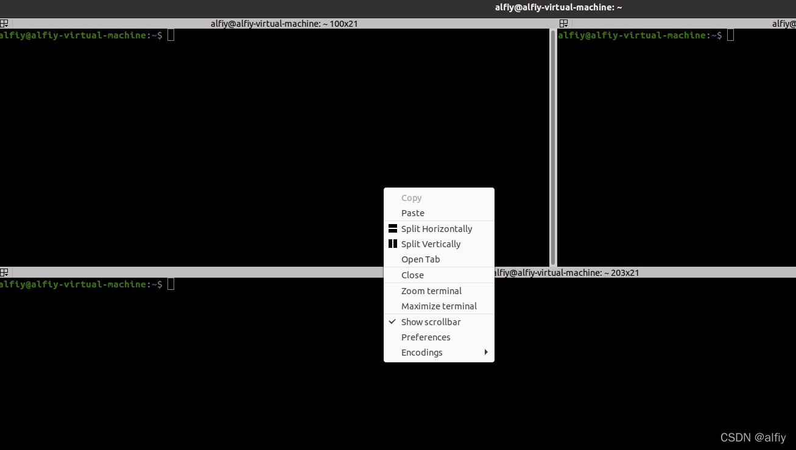This screenshot has width=796, height=450.
Task: Click the window title alfiy@alfiy-virtual-machine
Action: [558, 7]
